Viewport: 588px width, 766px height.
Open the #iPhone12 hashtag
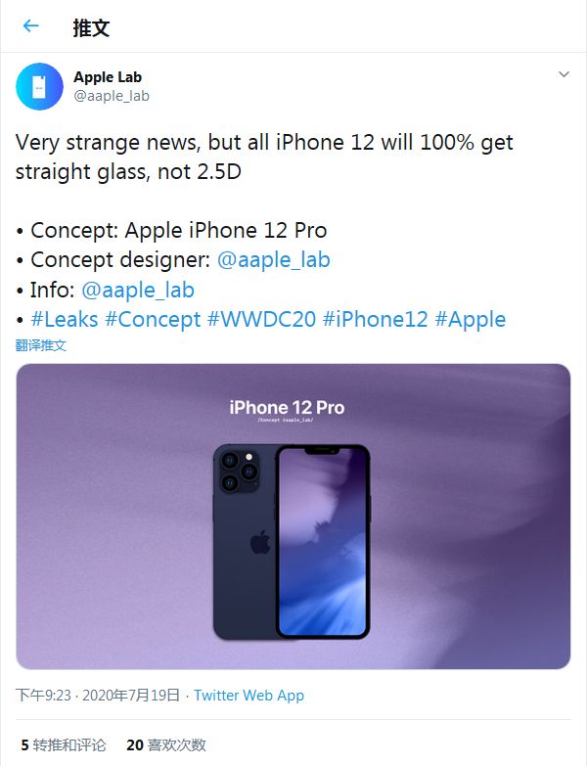tap(375, 319)
